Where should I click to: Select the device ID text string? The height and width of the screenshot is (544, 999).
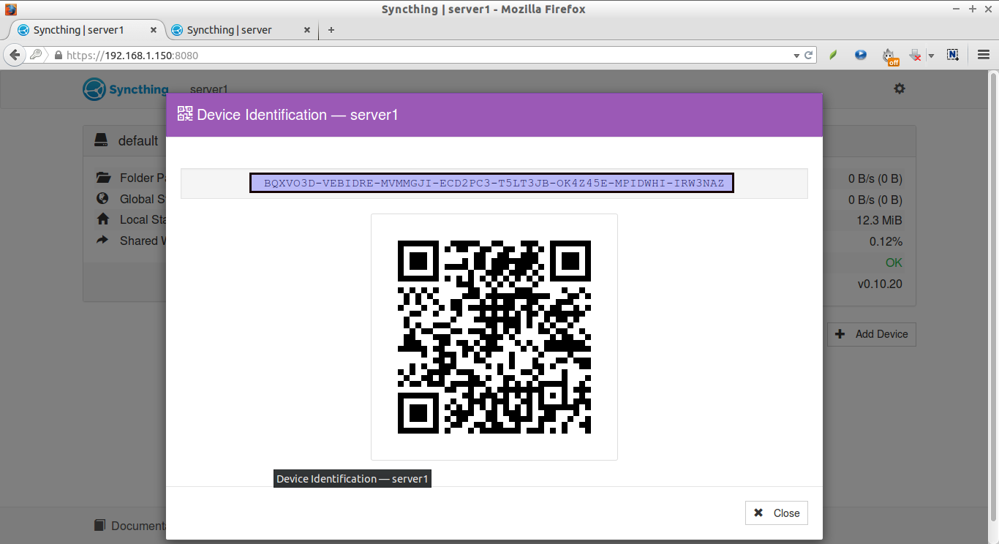[491, 183]
